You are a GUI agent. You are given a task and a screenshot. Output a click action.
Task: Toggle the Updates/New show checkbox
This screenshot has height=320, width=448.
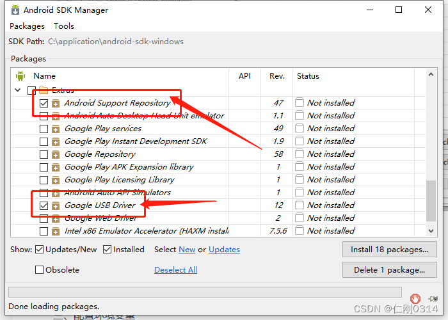tap(40, 250)
